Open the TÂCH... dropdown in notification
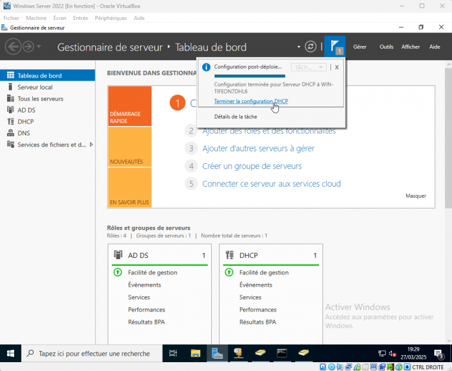Viewport: 452px width, 371px height. click(x=308, y=67)
